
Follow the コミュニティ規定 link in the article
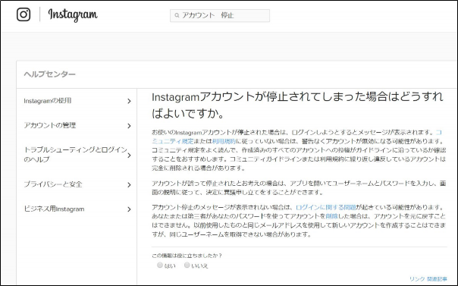(x=173, y=141)
